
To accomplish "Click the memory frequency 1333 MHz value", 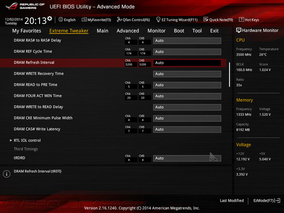I will point(244,114).
